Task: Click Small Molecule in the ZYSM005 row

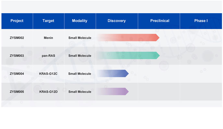Action: [x=80, y=92]
